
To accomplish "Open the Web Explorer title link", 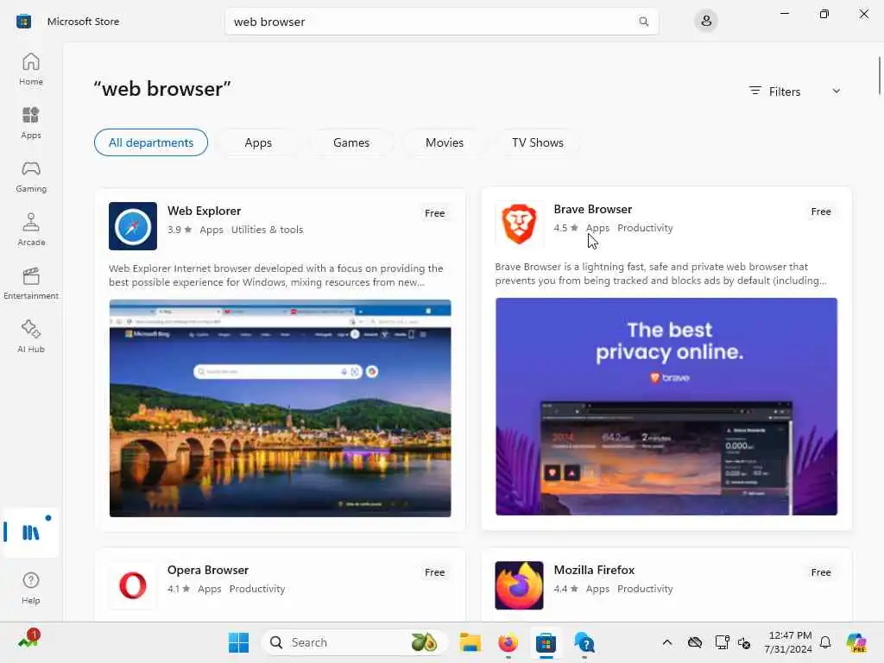I will point(204,211).
